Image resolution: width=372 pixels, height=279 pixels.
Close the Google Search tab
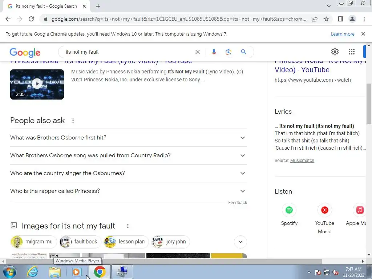tap(84, 7)
